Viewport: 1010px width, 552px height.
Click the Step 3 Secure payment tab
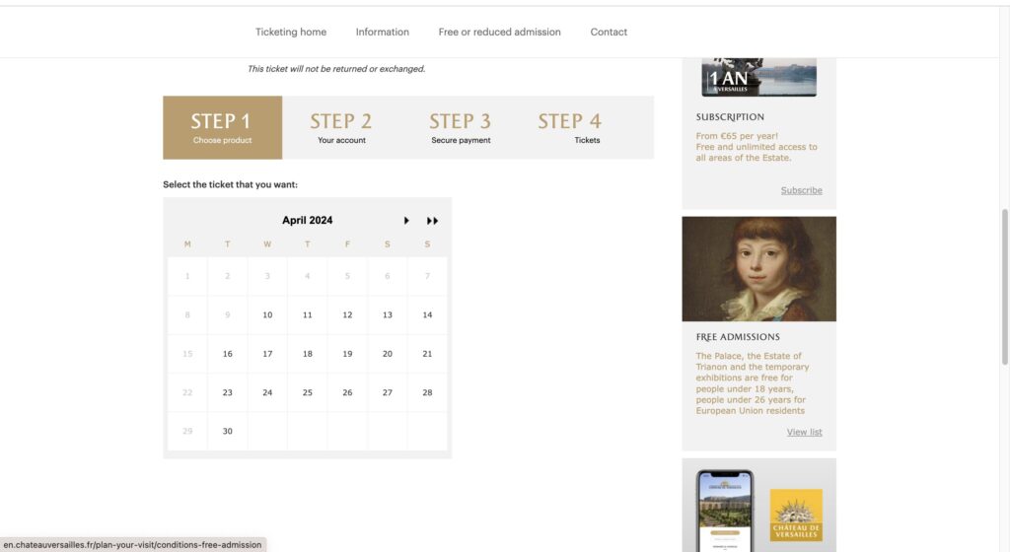[x=461, y=127]
